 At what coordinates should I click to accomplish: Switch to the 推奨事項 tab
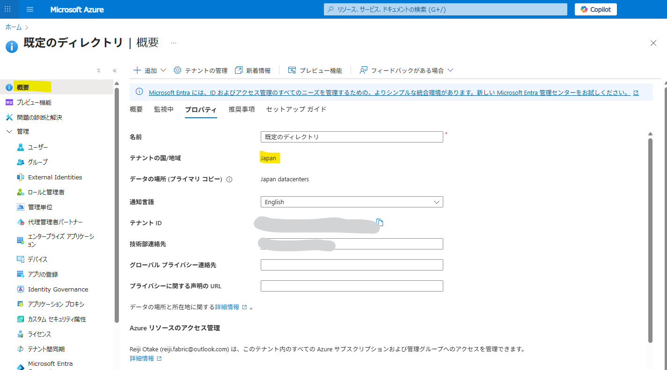(x=242, y=109)
